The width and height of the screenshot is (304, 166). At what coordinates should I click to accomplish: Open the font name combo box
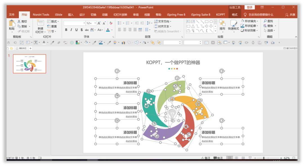74,23
